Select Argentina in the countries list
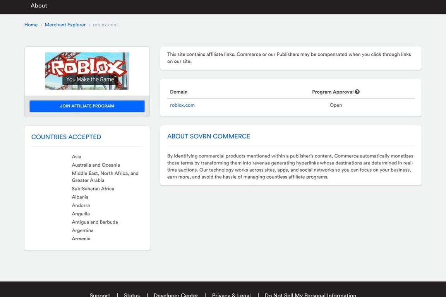Viewport: 446px width, 297px height. pos(82,230)
